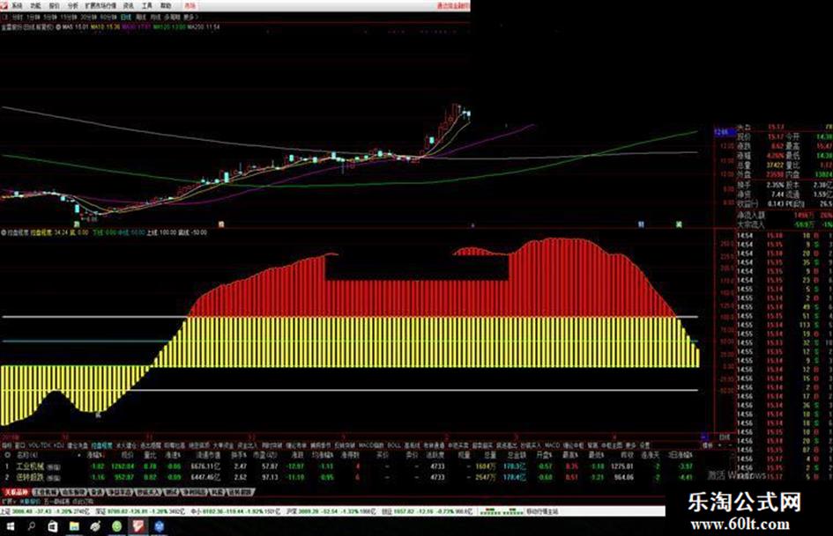
Task: Open the 工具 menu
Action: point(147,6)
